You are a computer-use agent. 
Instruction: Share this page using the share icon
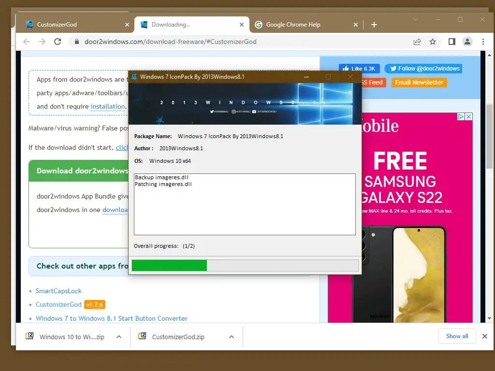pyautogui.click(x=417, y=42)
